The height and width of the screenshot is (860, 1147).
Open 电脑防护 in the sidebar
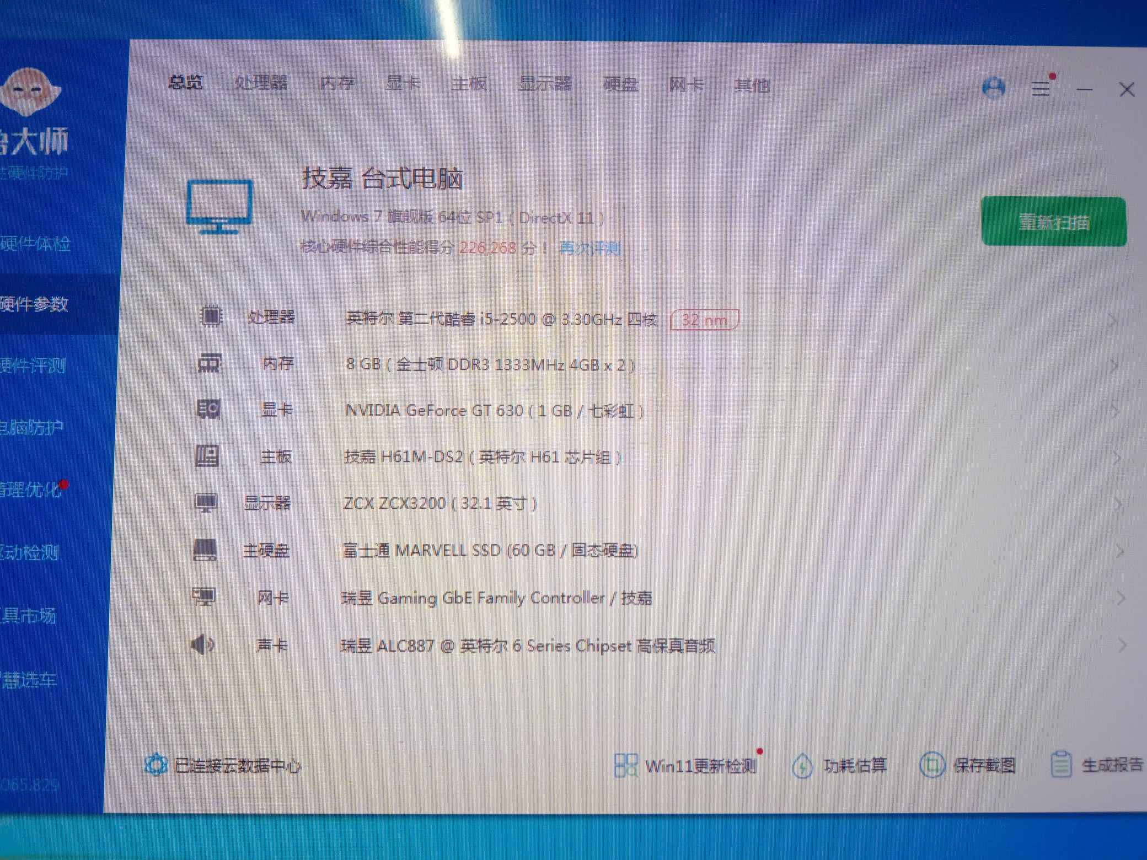[31, 427]
